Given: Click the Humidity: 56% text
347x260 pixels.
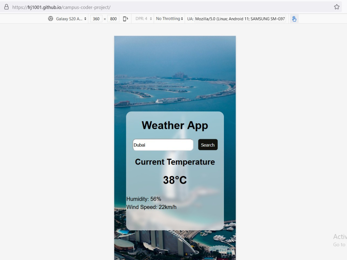Looking at the screenshot, I should (144, 199).
